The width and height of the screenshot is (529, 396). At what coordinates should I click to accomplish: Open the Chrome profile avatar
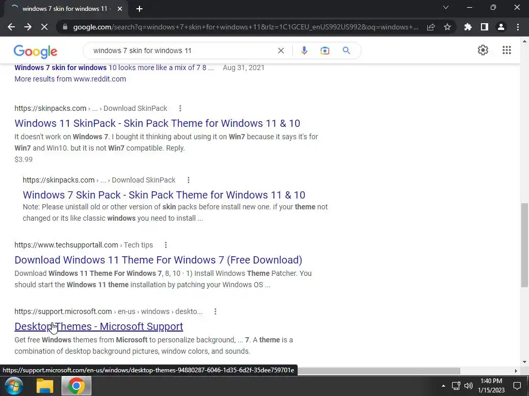pyautogui.click(x=501, y=27)
